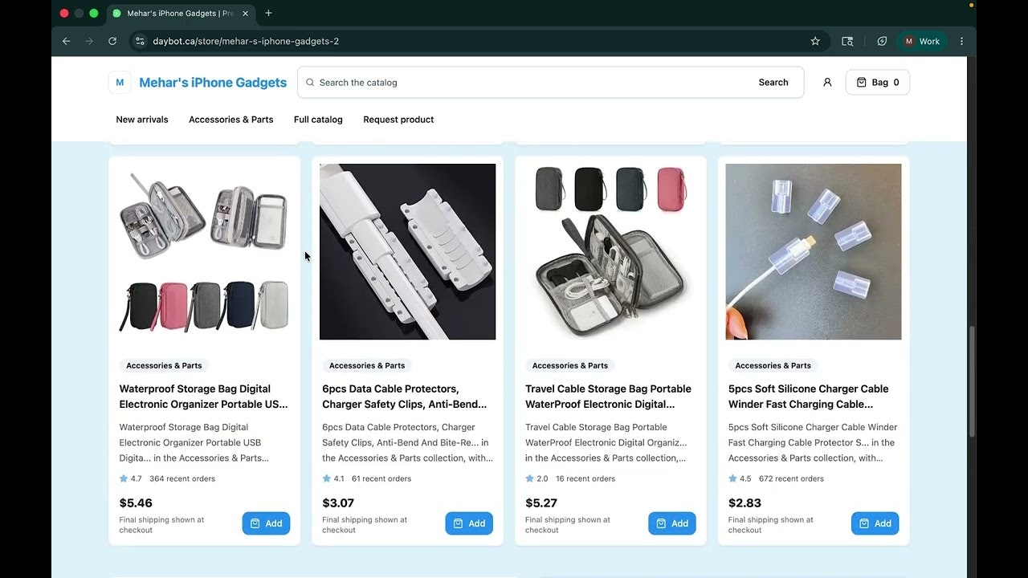
Task: Click the page vertical scrollbar thumb
Action: click(971, 381)
